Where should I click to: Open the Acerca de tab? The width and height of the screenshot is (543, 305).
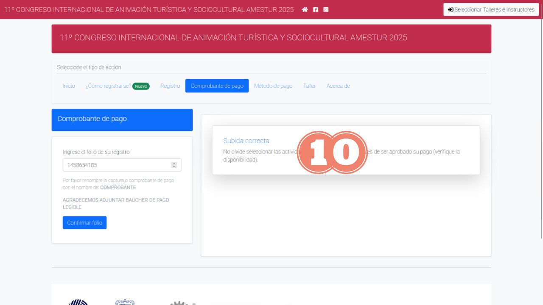click(x=338, y=86)
